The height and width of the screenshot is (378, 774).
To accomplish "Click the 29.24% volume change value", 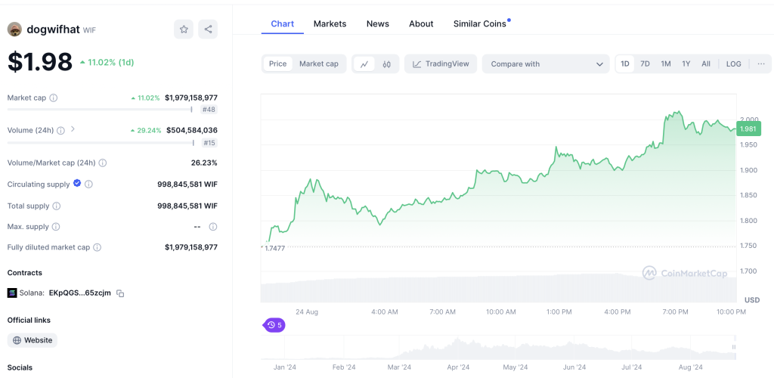I will (146, 130).
